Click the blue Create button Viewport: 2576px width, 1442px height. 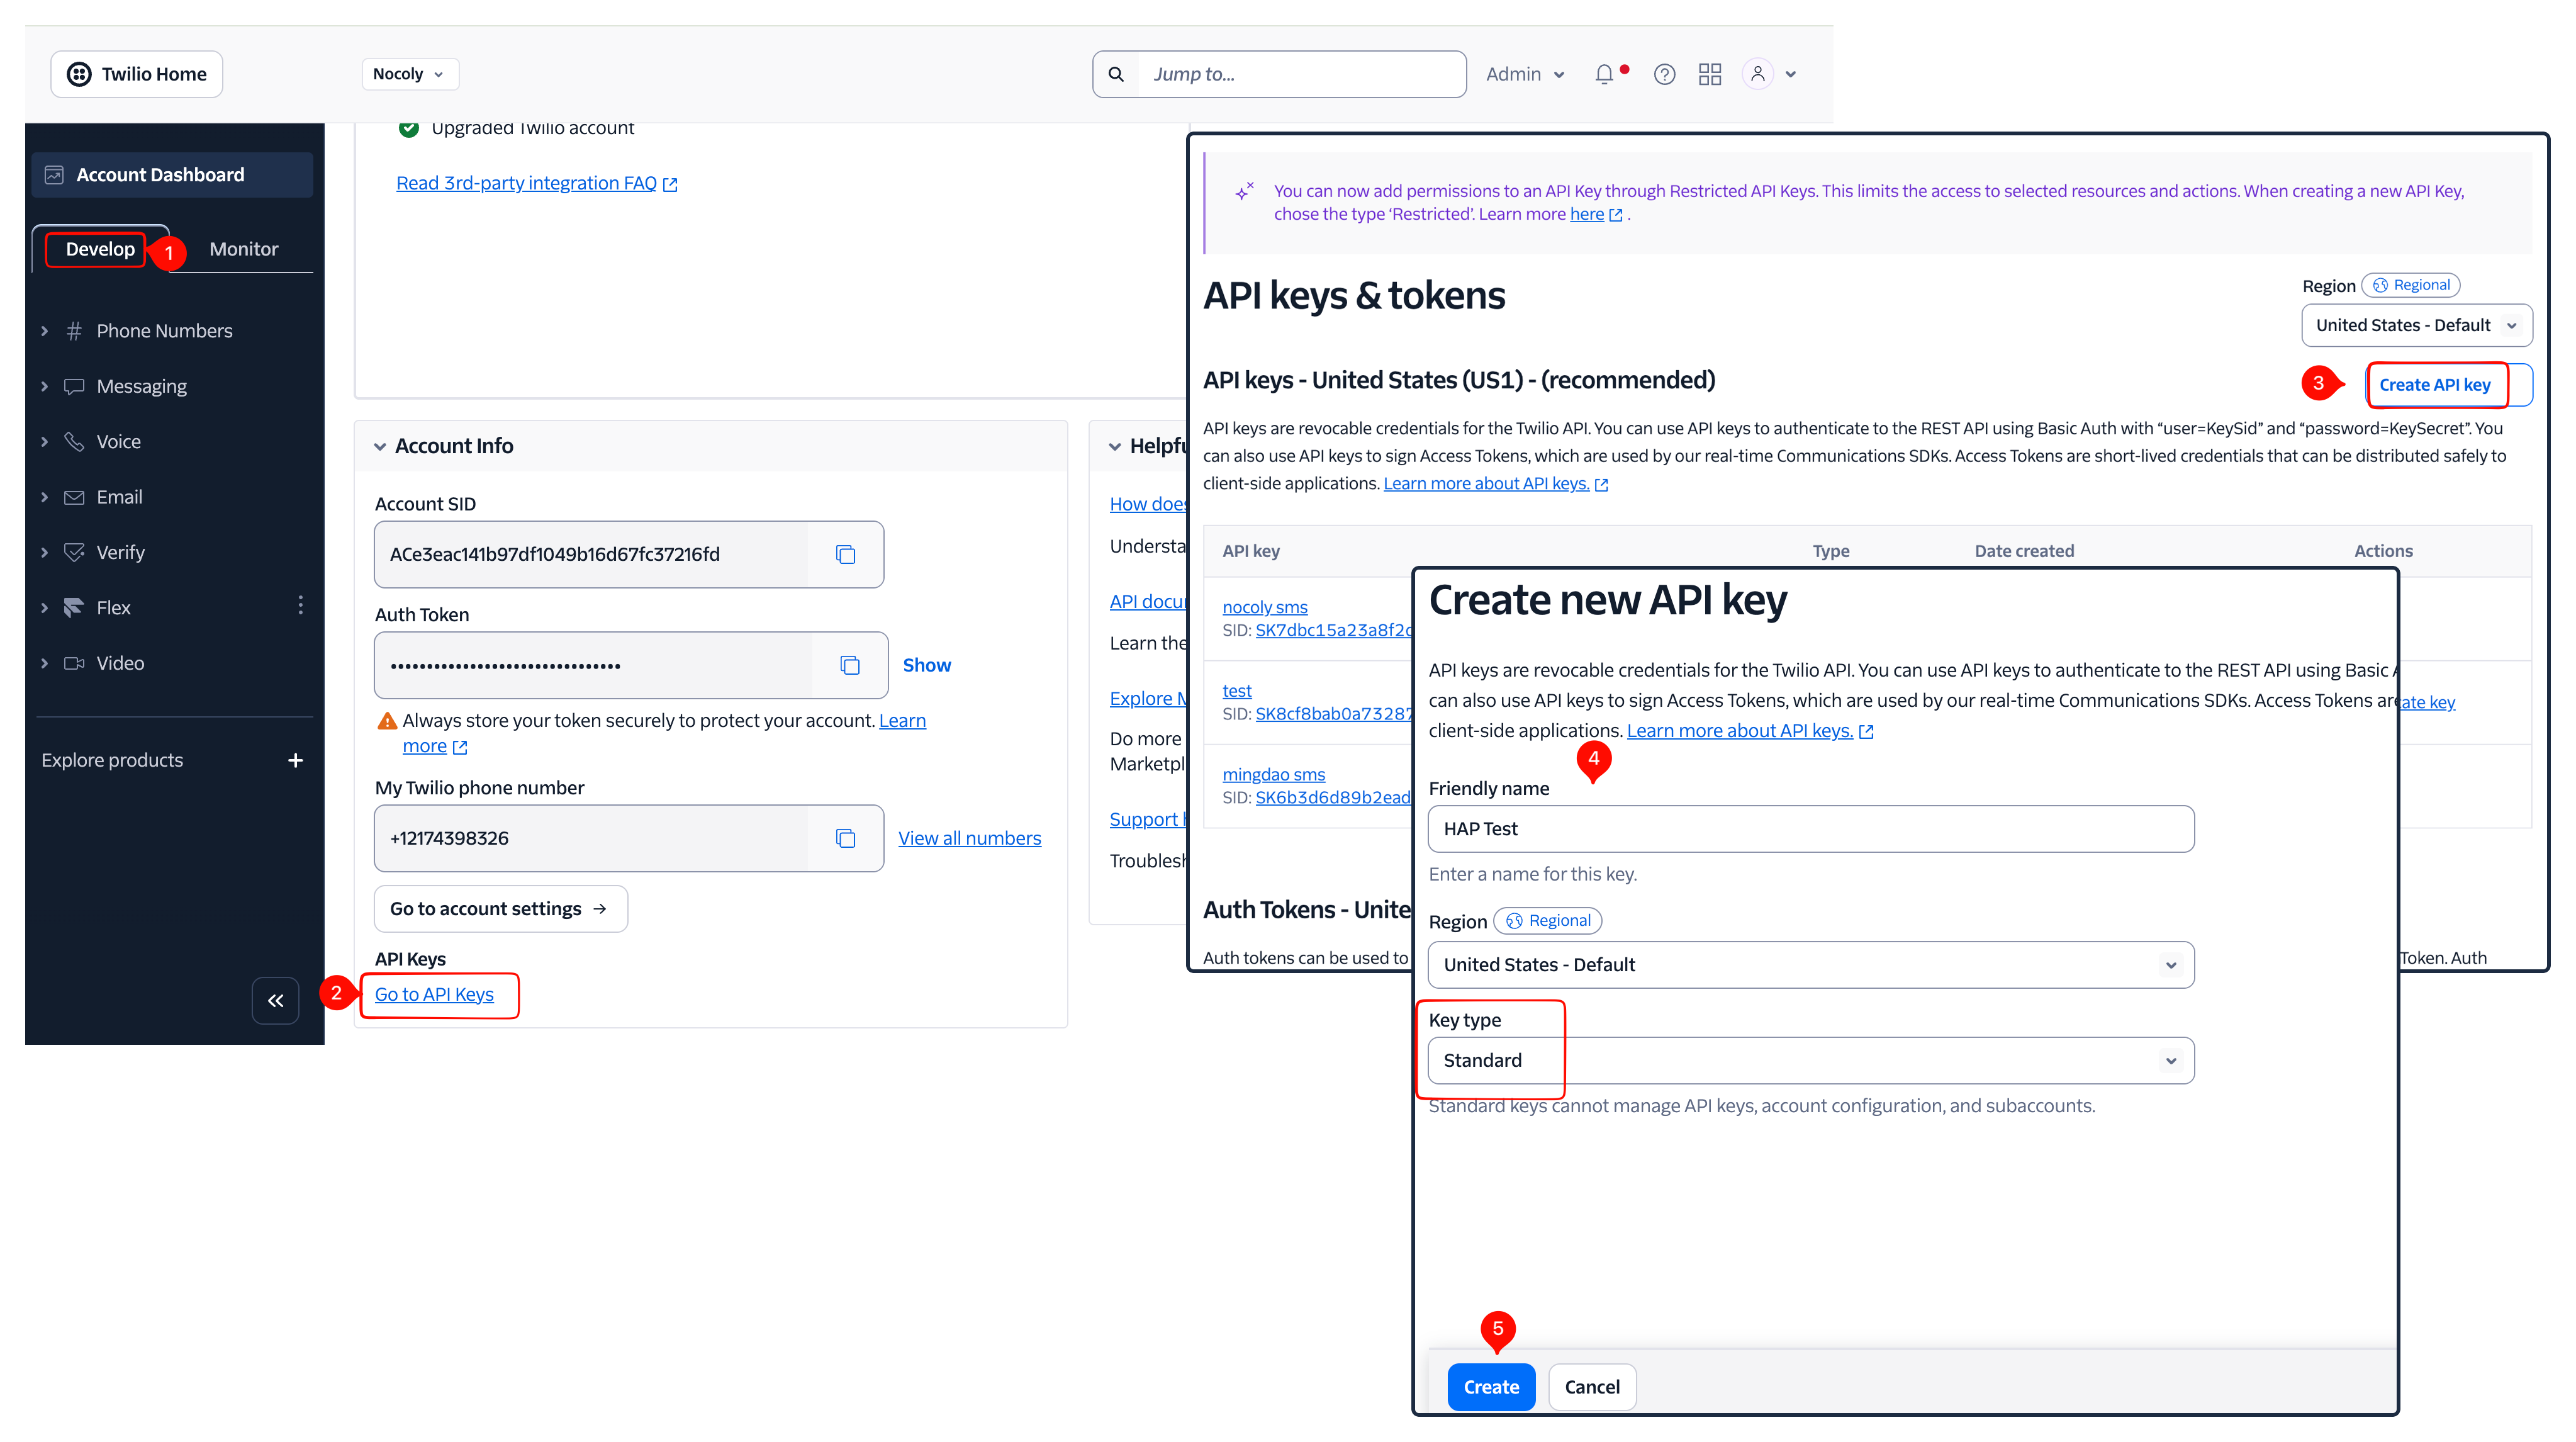click(1490, 1387)
